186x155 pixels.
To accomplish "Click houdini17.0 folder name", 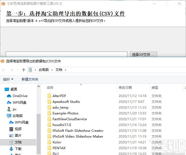I will click(x=62, y=125).
